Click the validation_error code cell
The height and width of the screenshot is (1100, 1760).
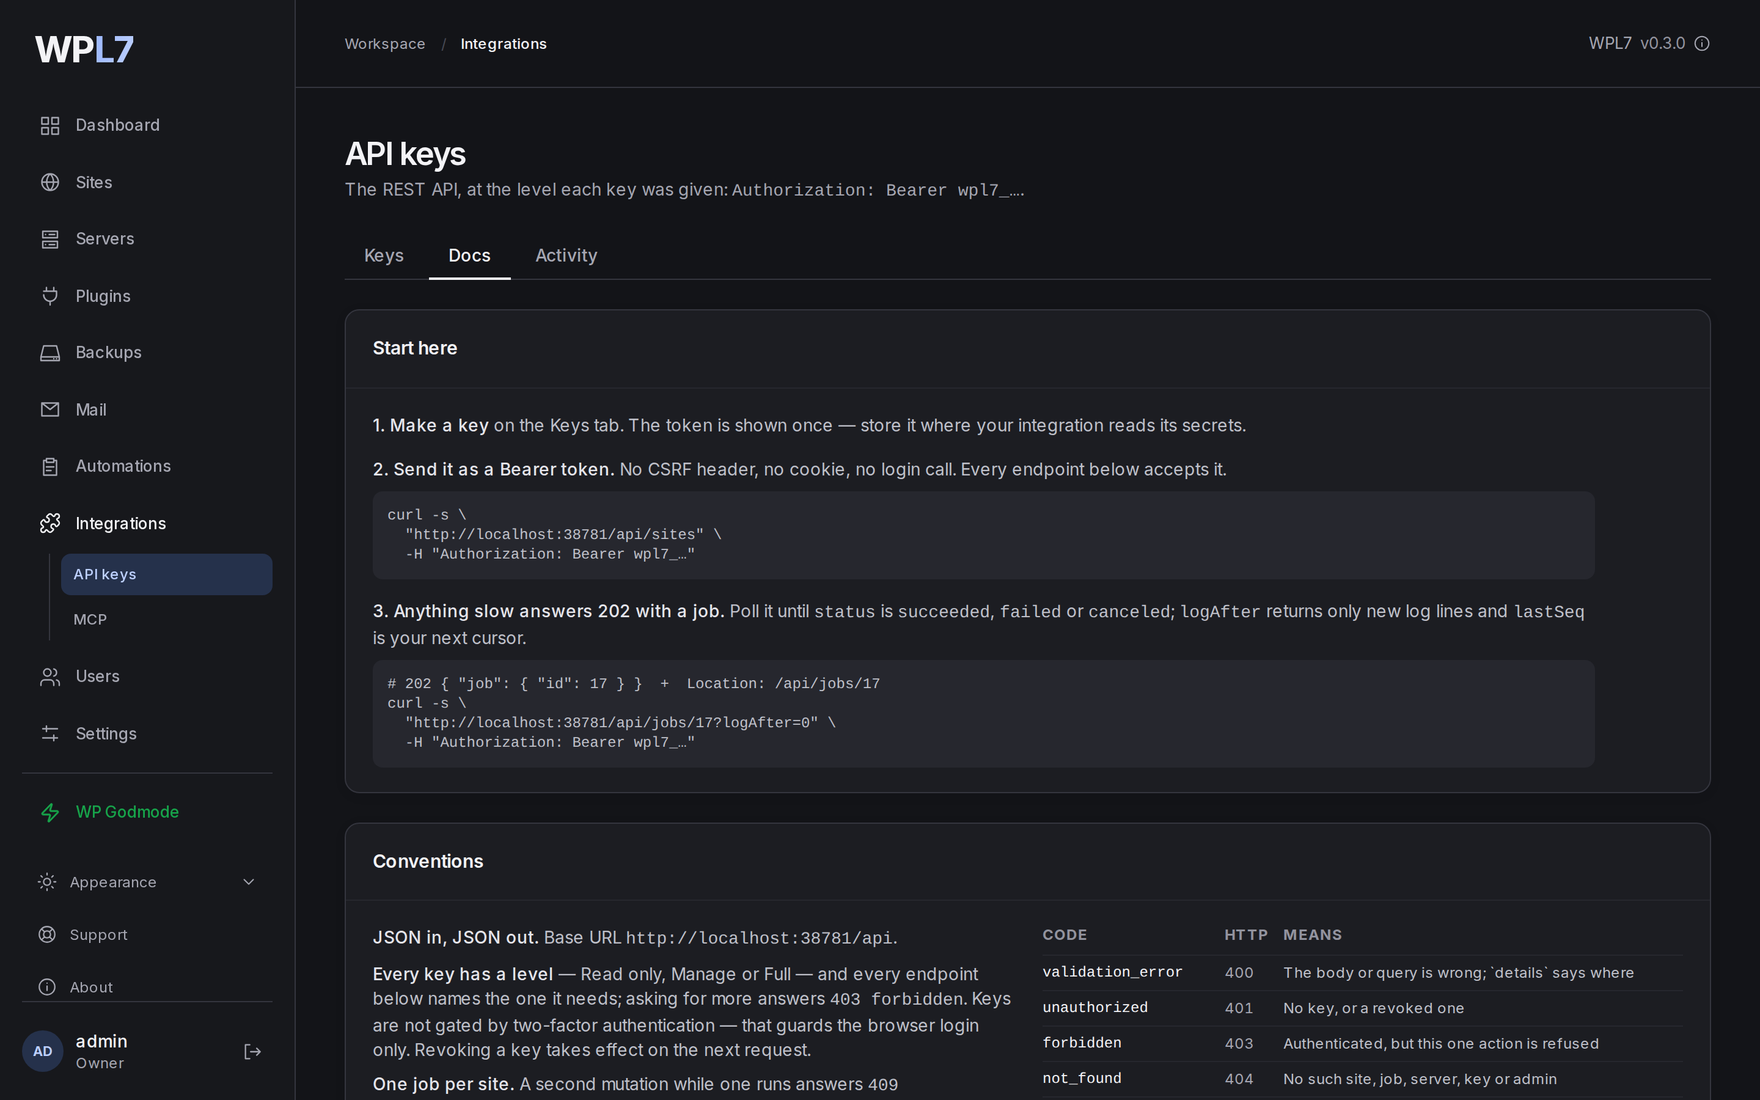[x=1112, y=972]
